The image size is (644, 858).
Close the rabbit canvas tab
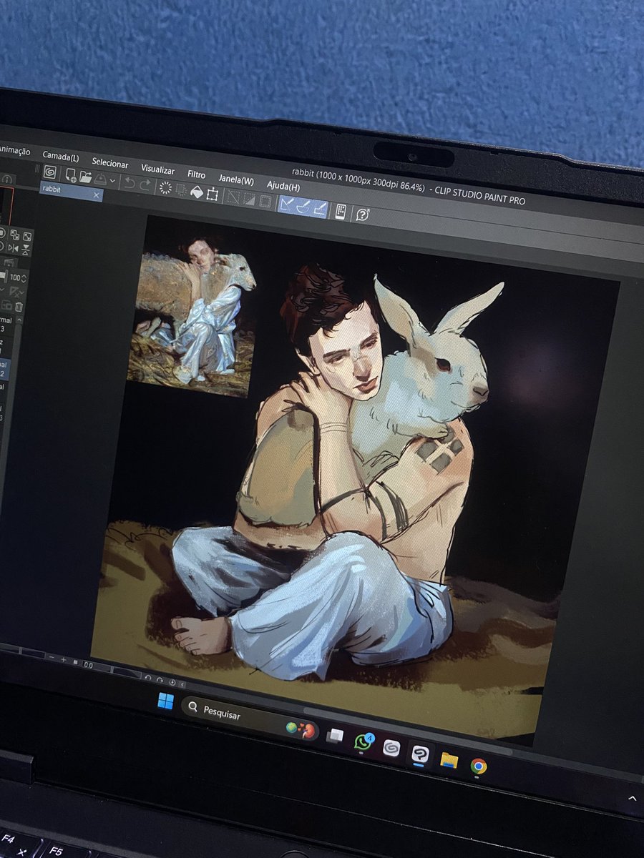pos(96,194)
